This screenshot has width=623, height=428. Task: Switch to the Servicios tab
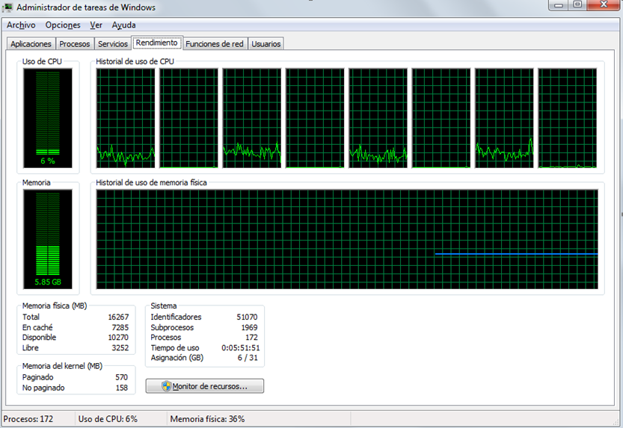click(x=113, y=43)
